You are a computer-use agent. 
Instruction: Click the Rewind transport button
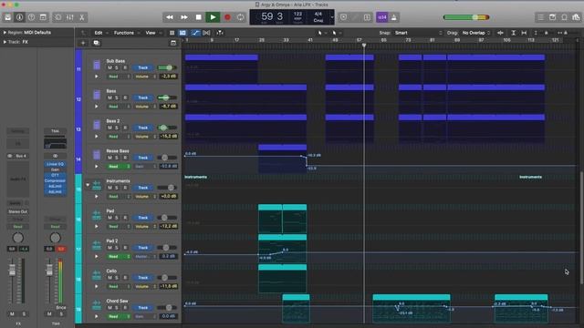170,17
